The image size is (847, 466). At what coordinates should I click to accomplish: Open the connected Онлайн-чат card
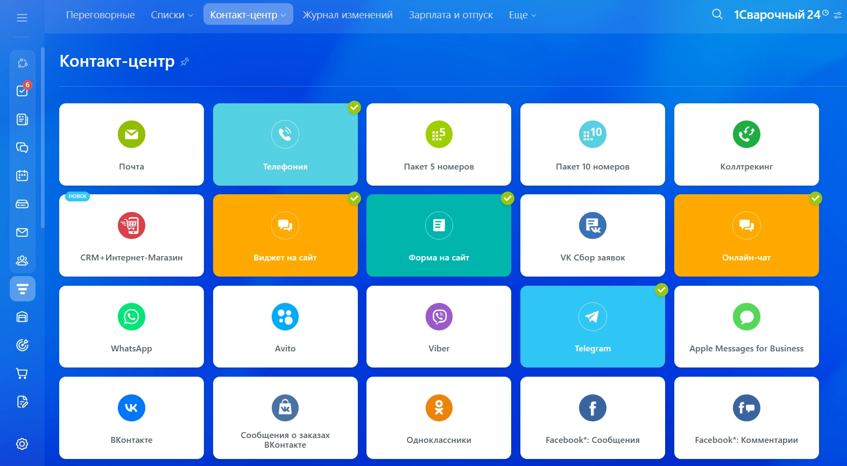pos(746,235)
